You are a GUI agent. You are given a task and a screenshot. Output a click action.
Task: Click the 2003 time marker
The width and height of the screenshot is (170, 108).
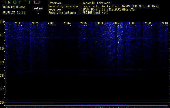[x=51, y=23]
